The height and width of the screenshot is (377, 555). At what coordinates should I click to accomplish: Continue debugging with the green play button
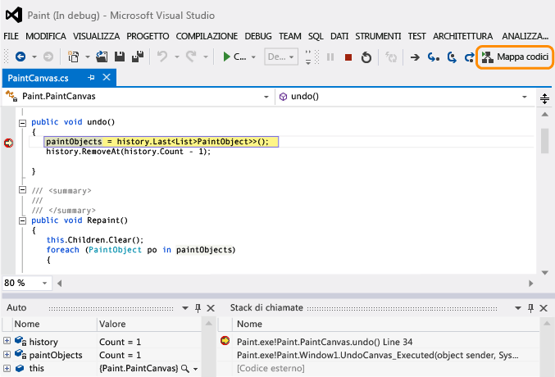[x=226, y=57]
